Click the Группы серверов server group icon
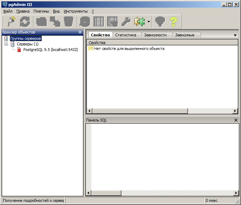This screenshot has height=205, width=241. 6,38
